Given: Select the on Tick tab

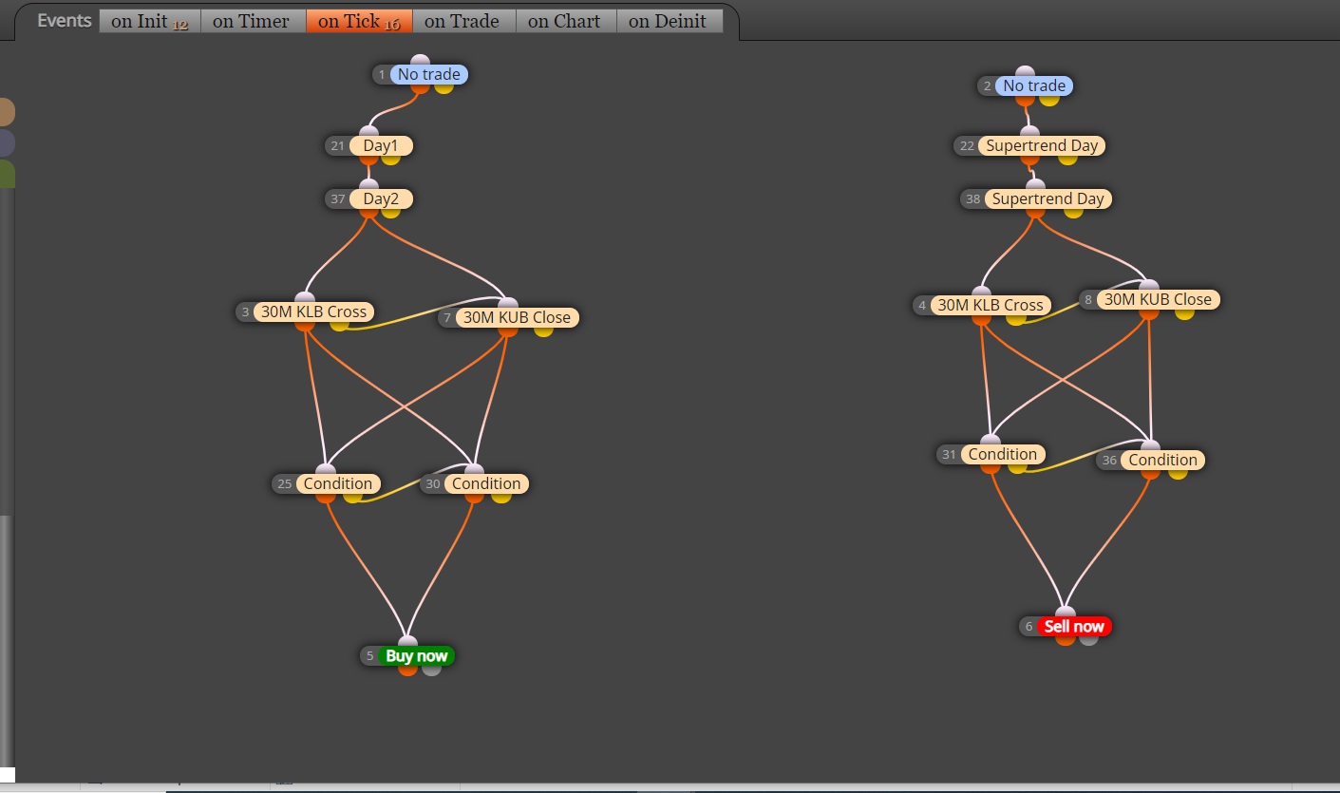Looking at the screenshot, I should (x=359, y=21).
